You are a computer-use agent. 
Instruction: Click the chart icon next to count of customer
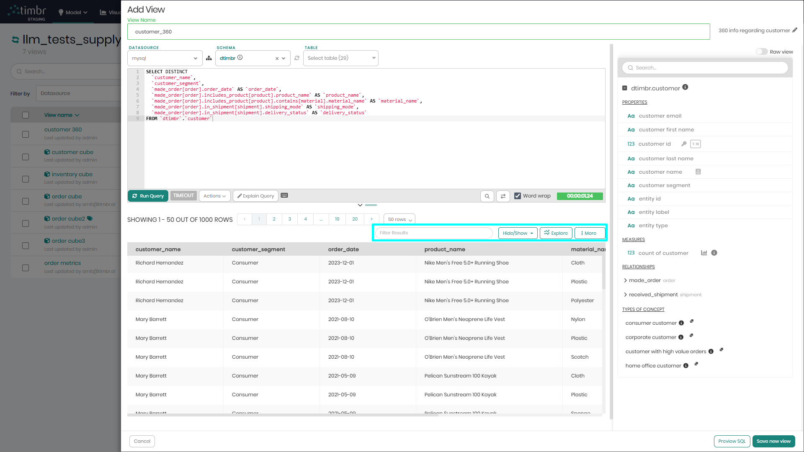(x=704, y=253)
